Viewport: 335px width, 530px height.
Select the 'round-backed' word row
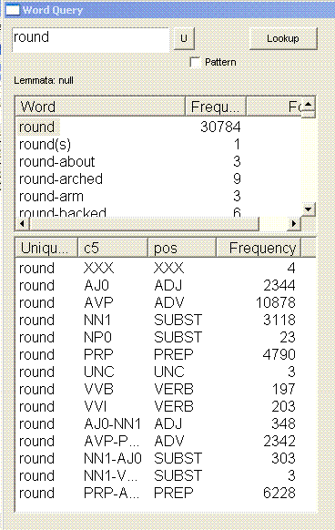(x=158, y=211)
